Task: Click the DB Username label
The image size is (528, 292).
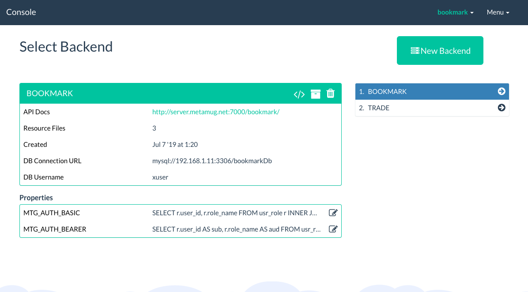Action: coord(43,177)
